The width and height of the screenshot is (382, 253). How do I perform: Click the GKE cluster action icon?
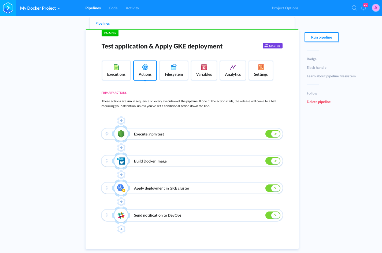point(121,188)
